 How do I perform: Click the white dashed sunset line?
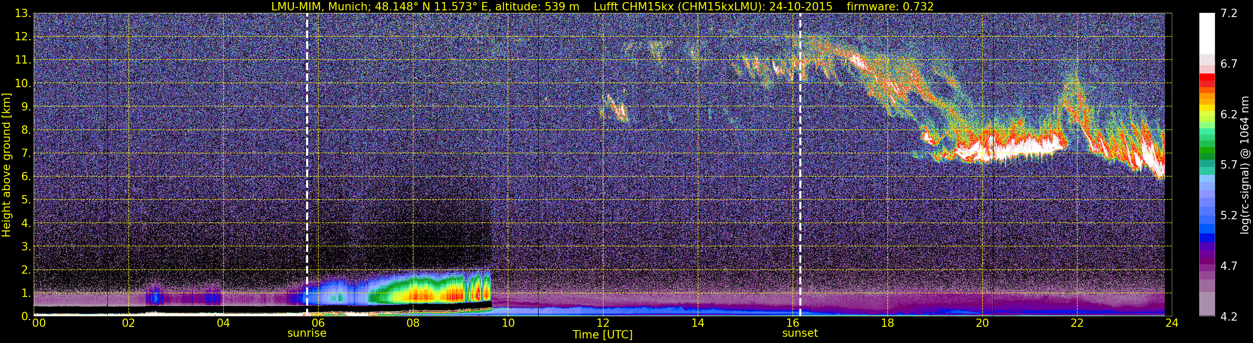pyautogui.click(x=800, y=164)
